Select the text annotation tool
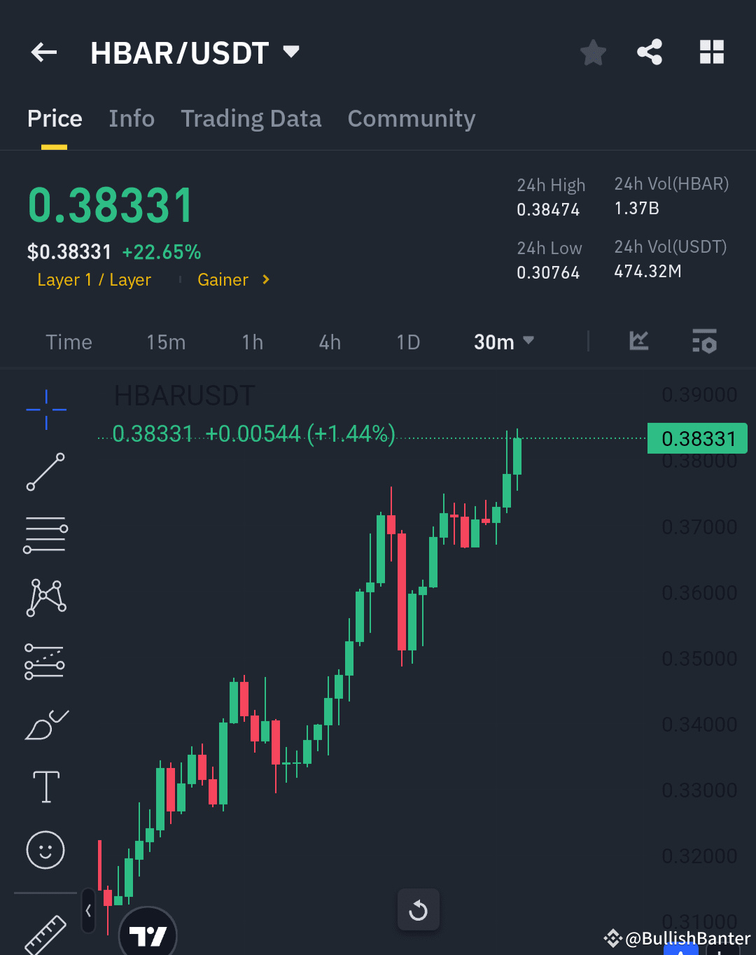756x955 pixels. 45,786
